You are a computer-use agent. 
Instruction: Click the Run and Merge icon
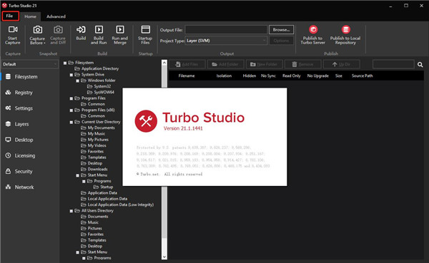click(x=120, y=29)
